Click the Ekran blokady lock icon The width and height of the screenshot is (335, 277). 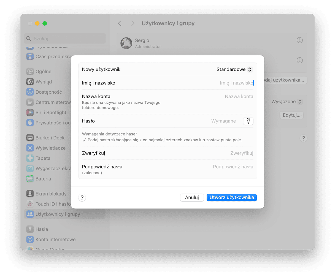click(x=30, y=194)
